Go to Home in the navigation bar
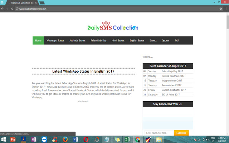This screenshot has width=229, height=143. (38, 40)
